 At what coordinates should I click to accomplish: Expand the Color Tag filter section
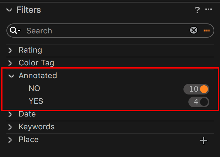coord(10,63)
